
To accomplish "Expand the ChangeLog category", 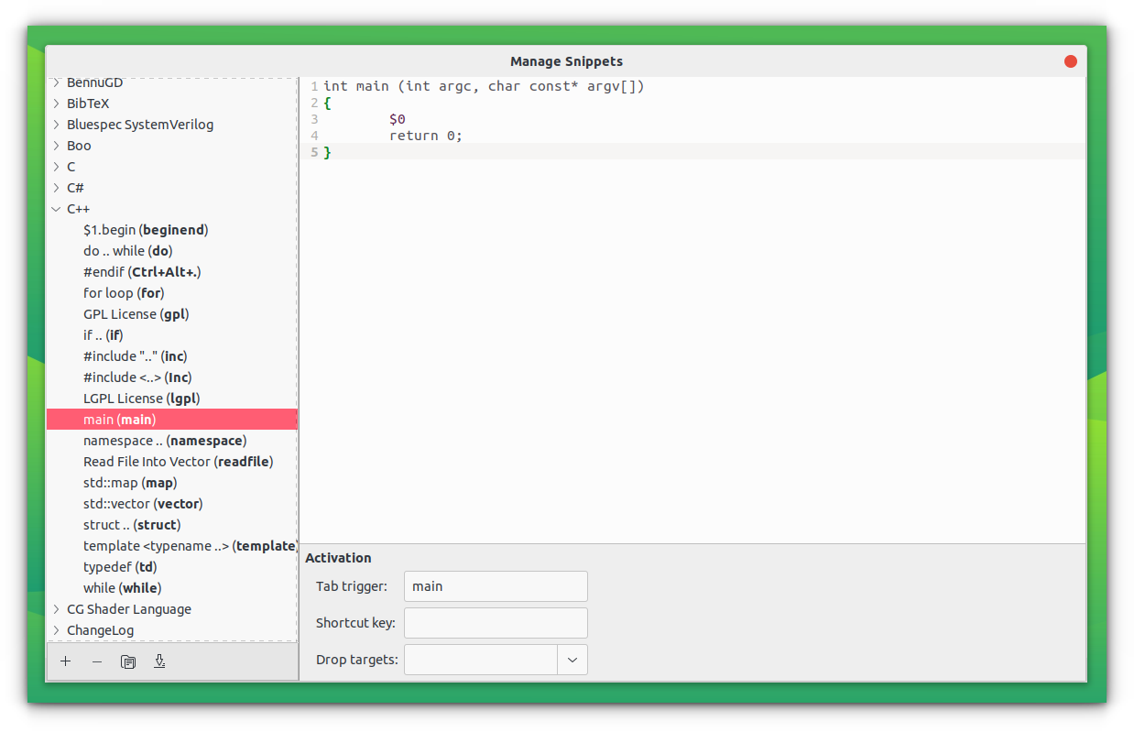I will coord(56,629).
